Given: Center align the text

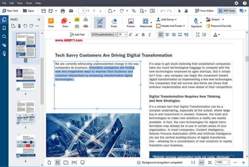Looking at the screenshot, I should point(167,35).
